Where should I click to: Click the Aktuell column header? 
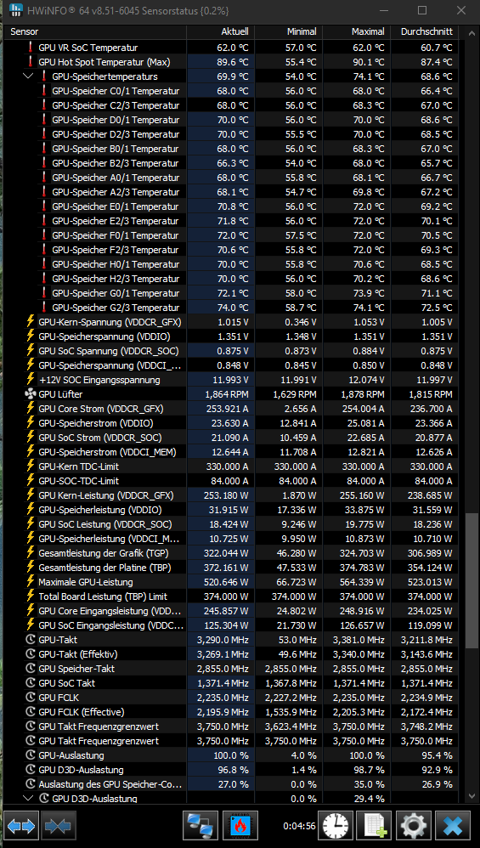221,32
